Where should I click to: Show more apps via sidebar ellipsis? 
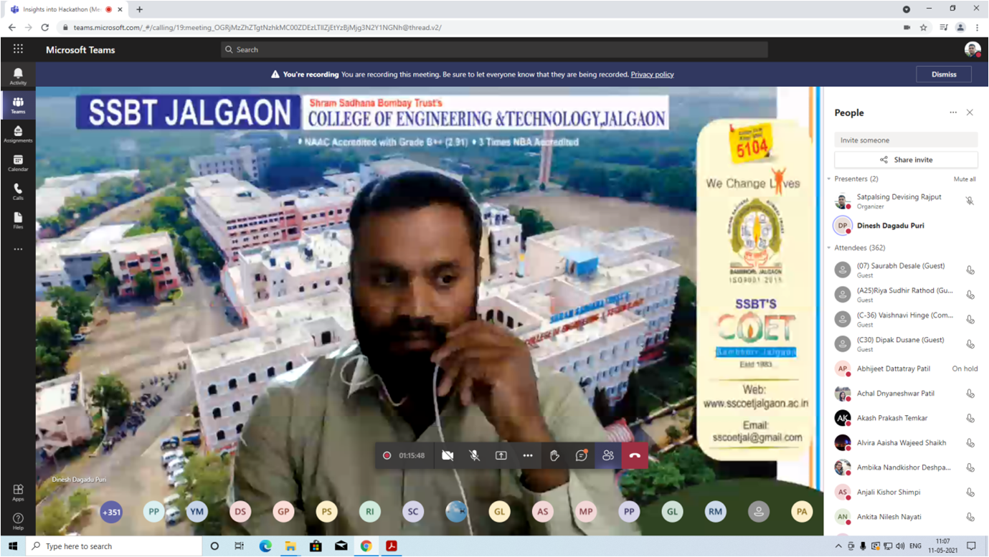pyautogui.click(x=18, y=249)
